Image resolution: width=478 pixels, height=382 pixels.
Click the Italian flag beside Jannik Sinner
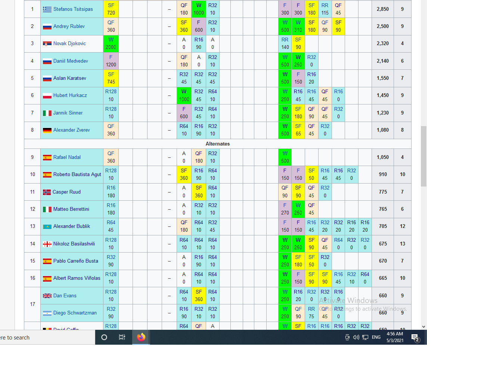coord(47,113)
